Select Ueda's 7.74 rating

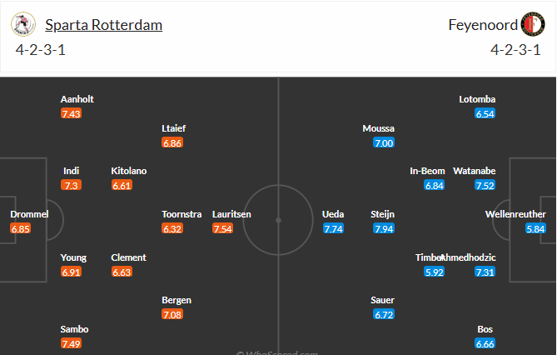coord(333,228)
